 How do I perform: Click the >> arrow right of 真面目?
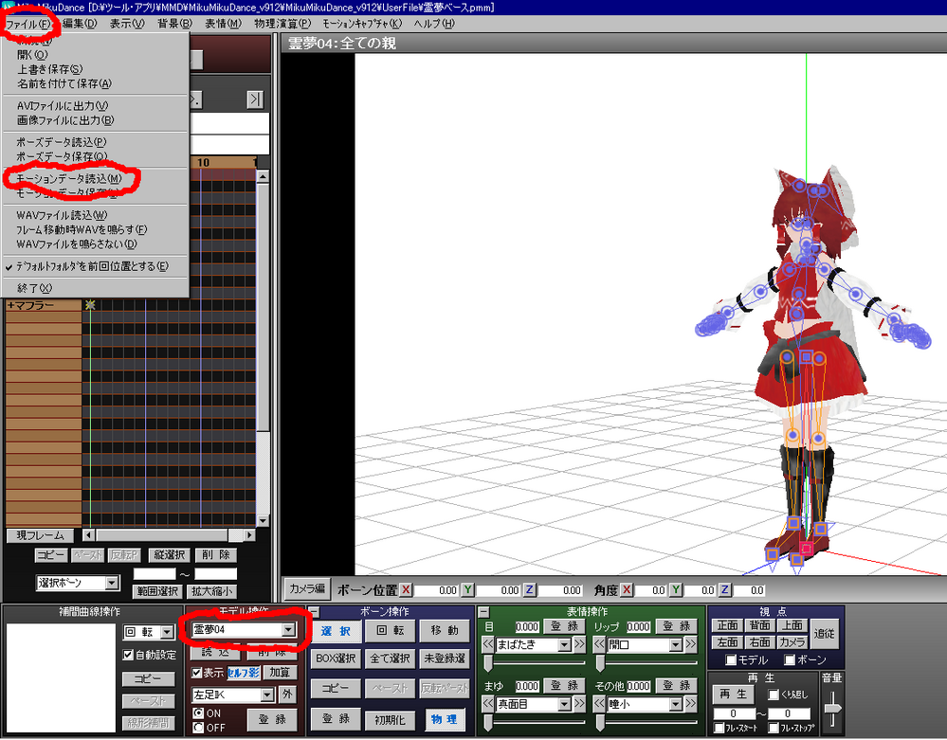click(578, 703)
